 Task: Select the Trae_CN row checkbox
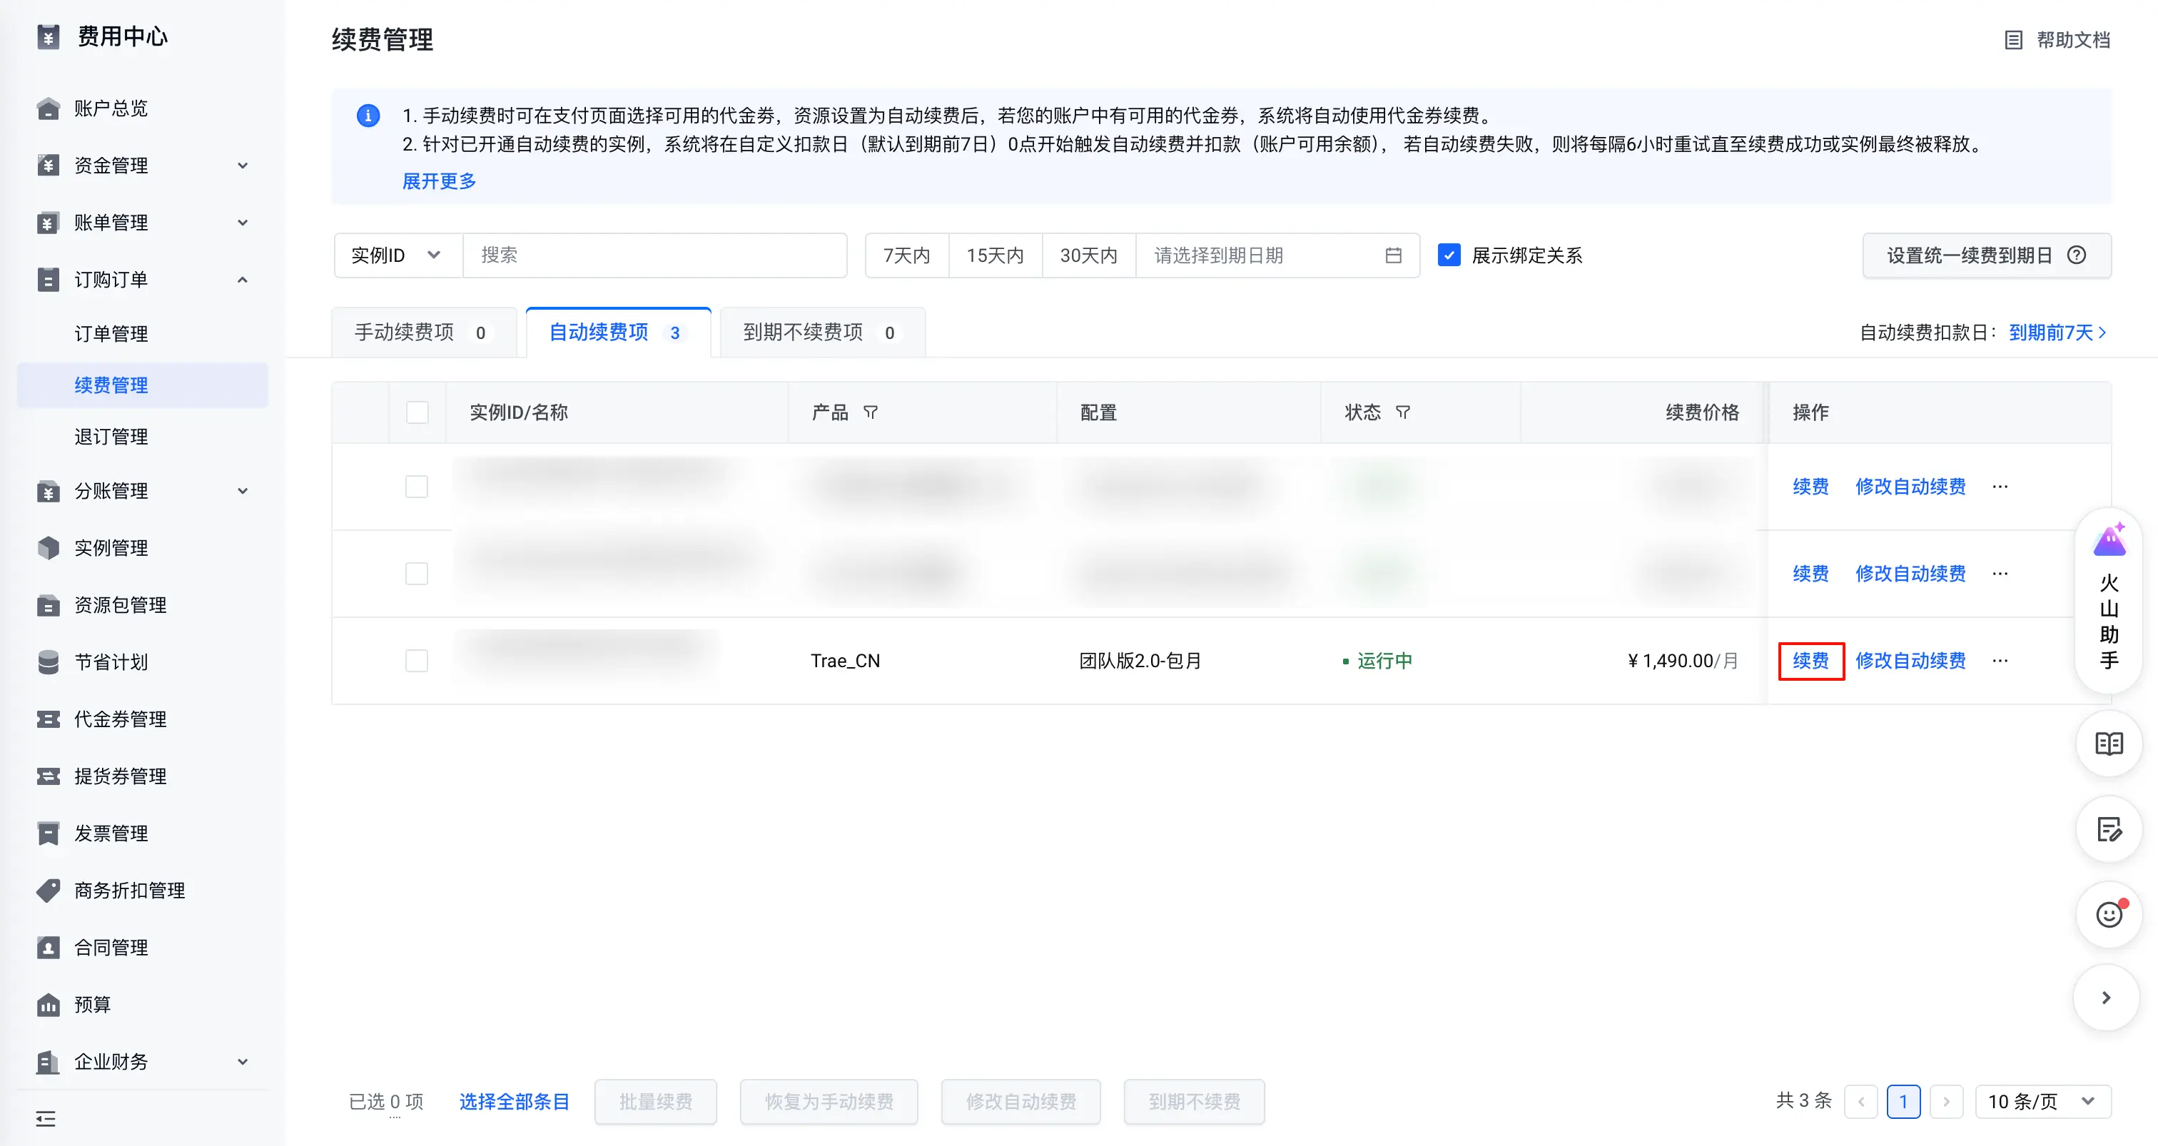tap(416, 661)
